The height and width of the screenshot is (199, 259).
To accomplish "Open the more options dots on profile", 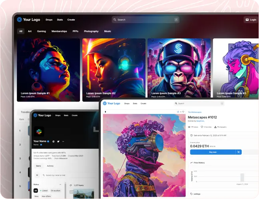I will click(x=63, y=141).
